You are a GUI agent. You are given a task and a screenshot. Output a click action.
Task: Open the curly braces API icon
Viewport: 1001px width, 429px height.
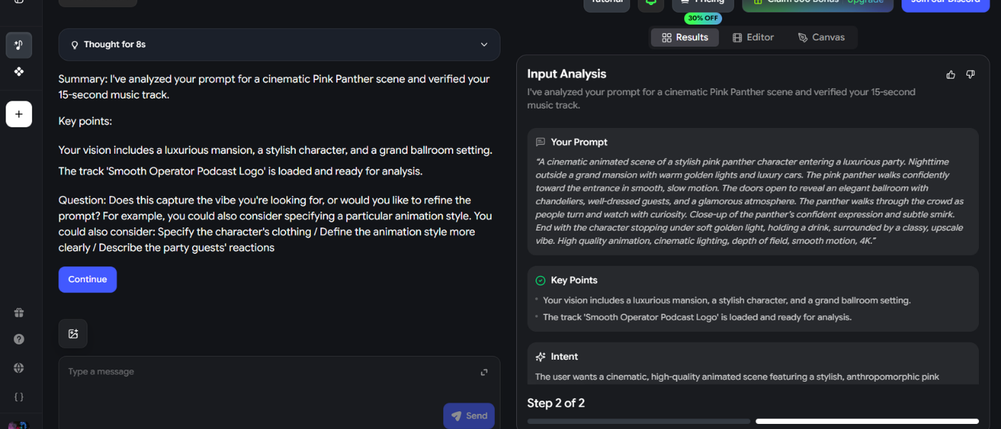pyautogui.click(x=19, y=397)
